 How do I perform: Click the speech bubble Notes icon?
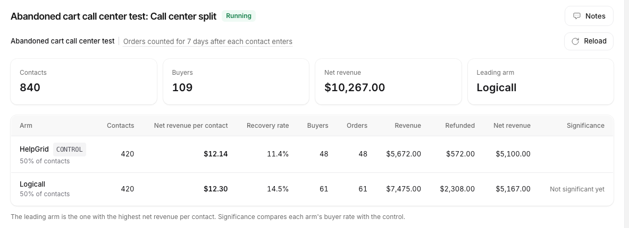click(x=576, y=16)
